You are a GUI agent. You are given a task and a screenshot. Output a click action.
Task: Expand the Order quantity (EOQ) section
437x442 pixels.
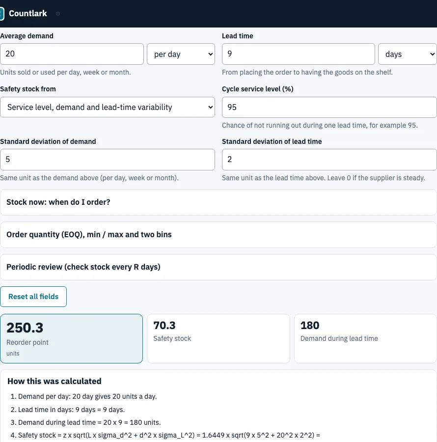[218, 235]
